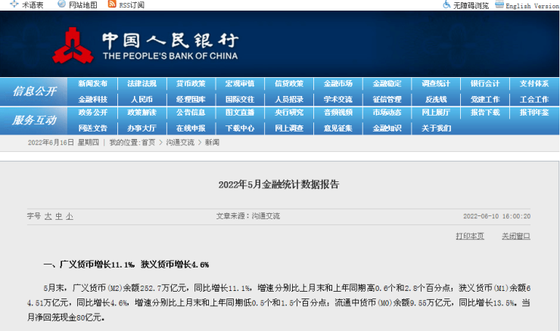560x331 pixels.
Task: Open the 报告下载 menu item
Action: coord(485,113)
